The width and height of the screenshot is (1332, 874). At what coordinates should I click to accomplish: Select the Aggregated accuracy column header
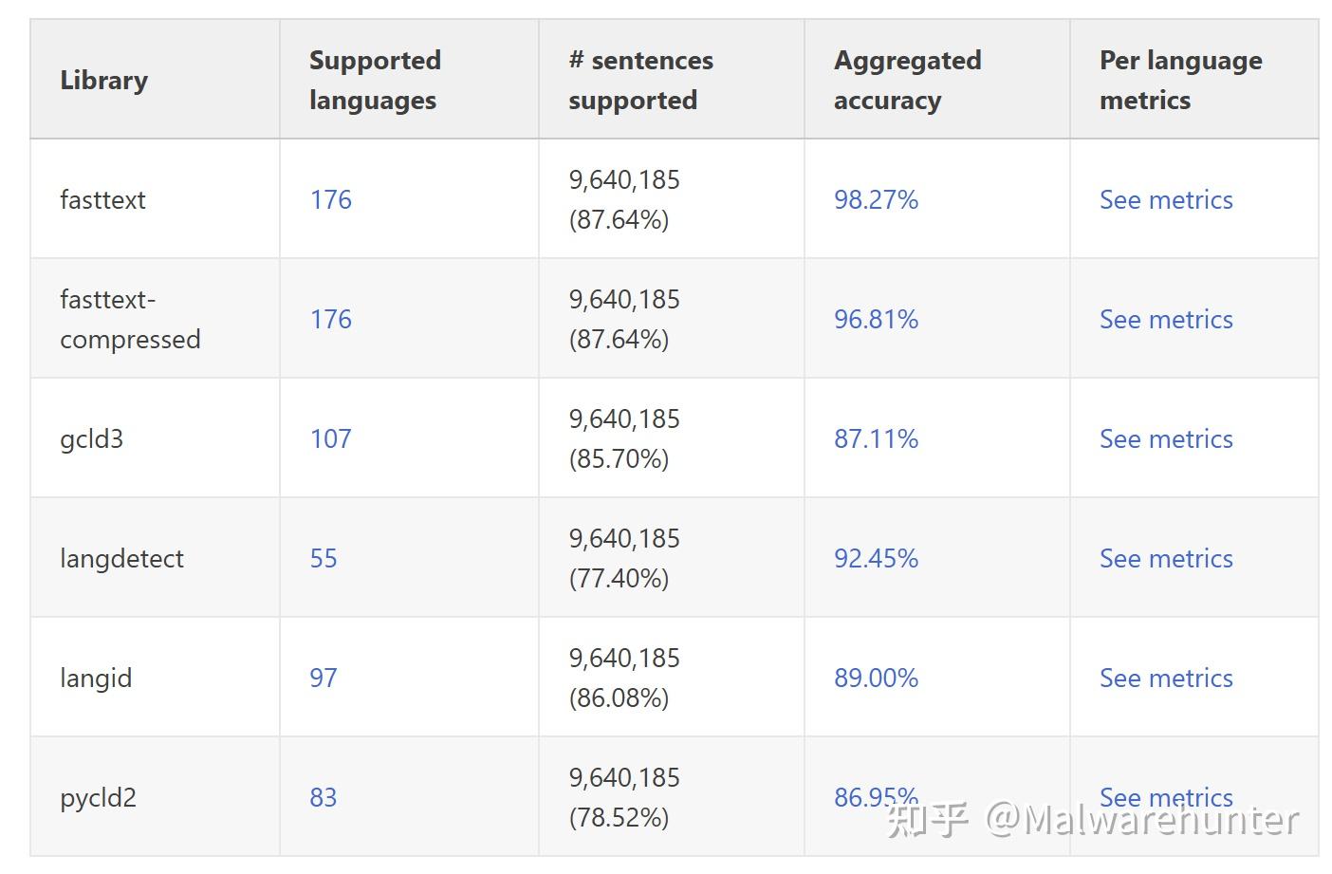tap(907, 80)
